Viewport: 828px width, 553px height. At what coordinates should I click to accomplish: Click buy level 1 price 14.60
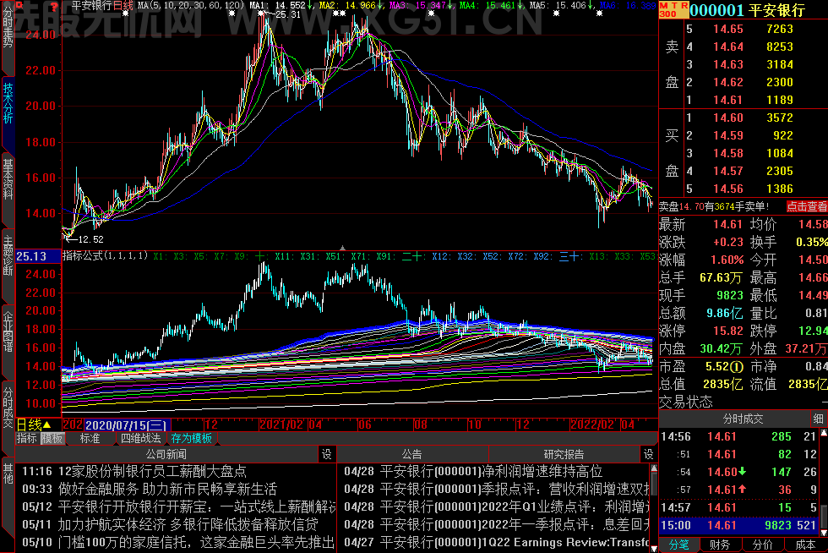tap(728, 118)
